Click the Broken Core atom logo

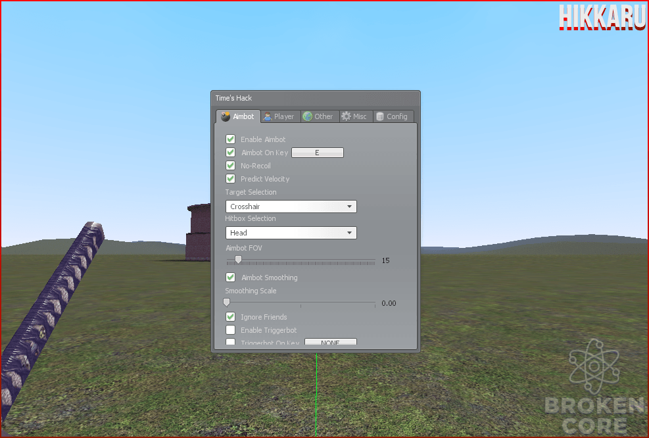[594, 366]
